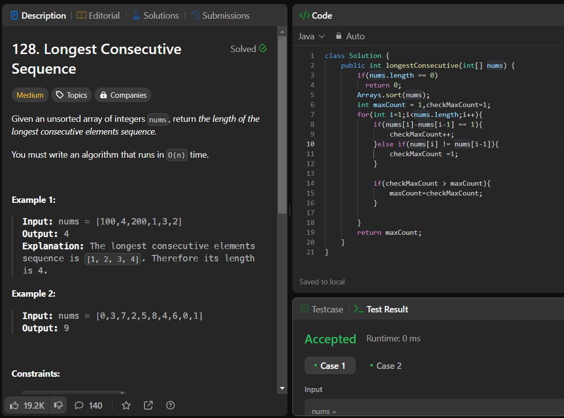
Task: Click the thumbs-up like icon
Action: [x=14, y=405]
